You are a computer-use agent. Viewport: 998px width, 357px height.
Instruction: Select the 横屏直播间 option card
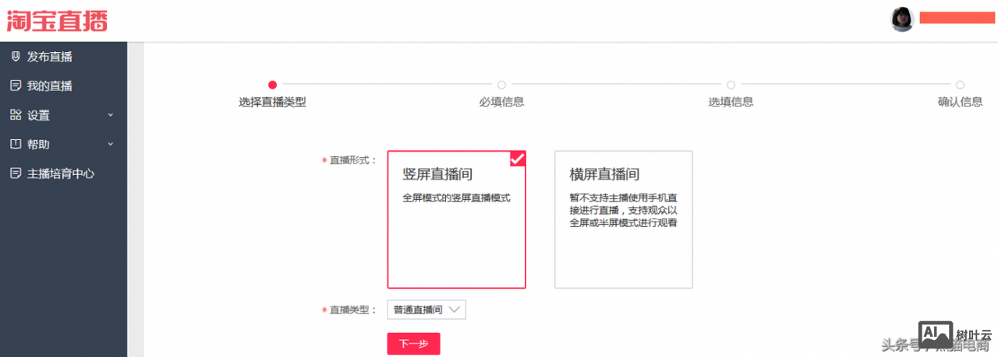point(623,219)
